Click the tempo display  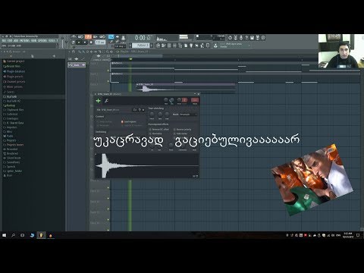tap(100, 42)
